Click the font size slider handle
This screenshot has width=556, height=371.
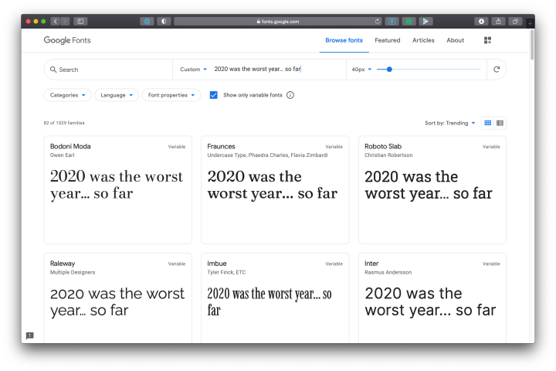point(389,70)
